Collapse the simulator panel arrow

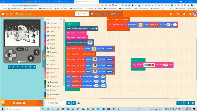(43, 59)
